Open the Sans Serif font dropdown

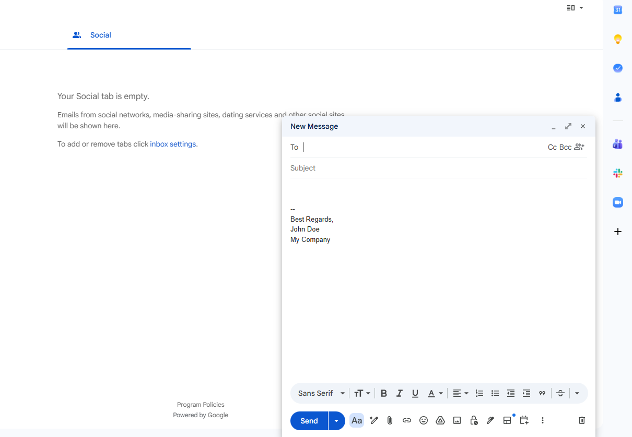pos(321,393)
